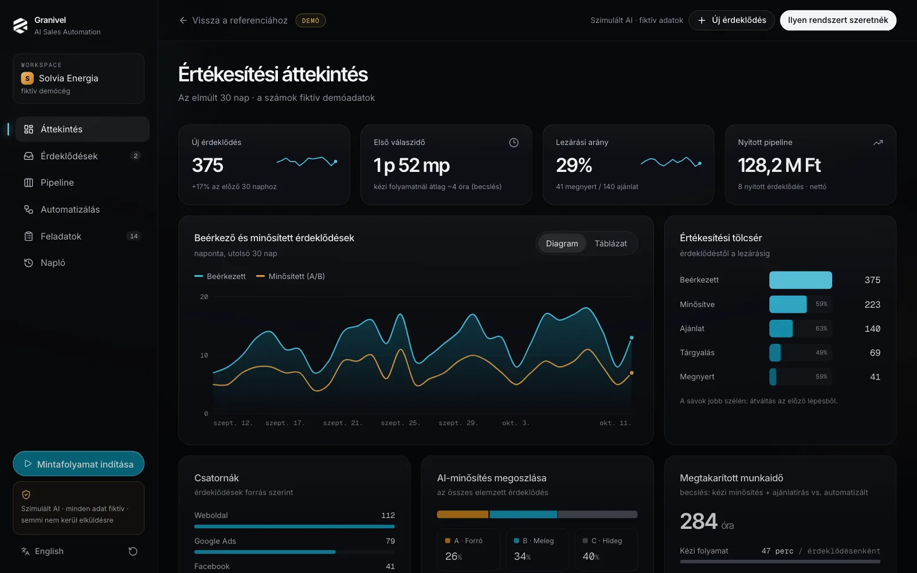Toggle the Minősített (A/B) legend series

(291, 276)
